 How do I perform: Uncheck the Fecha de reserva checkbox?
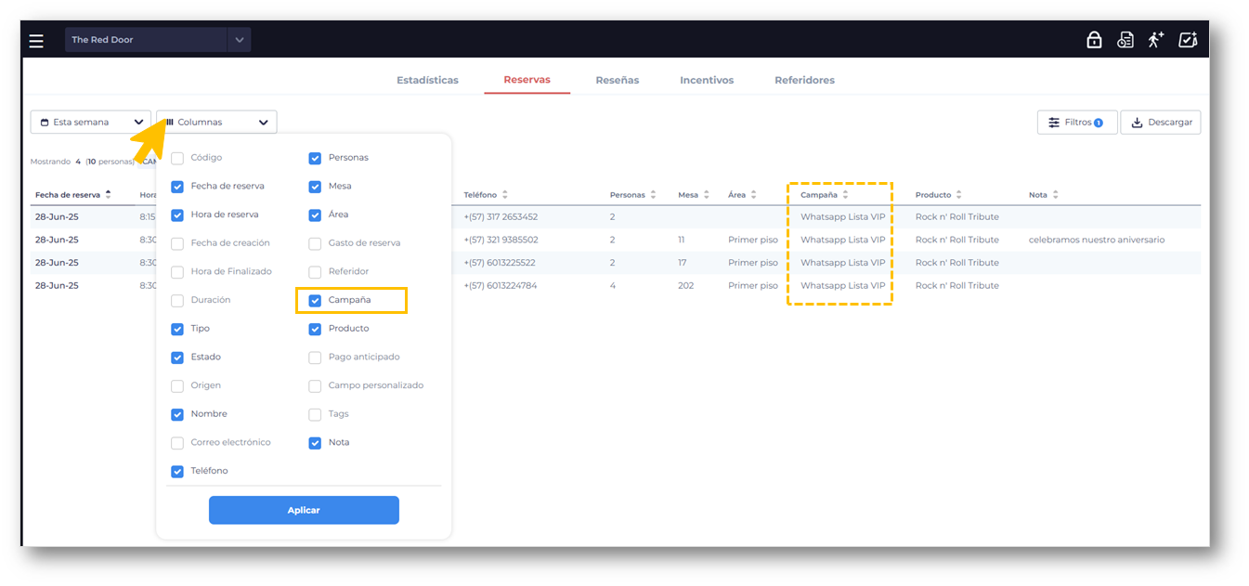[x=177, y=187]
